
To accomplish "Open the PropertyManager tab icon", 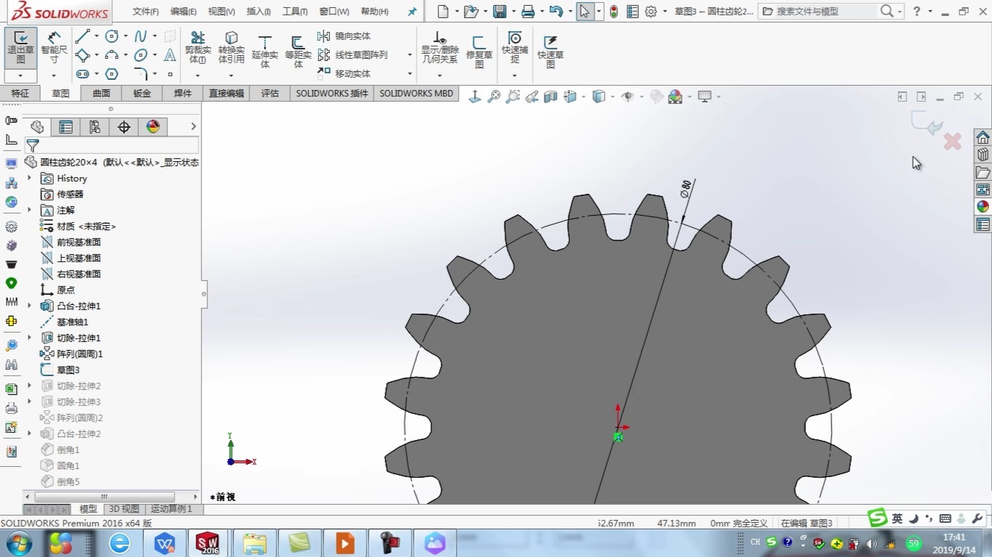I will (x=65, y=127).
